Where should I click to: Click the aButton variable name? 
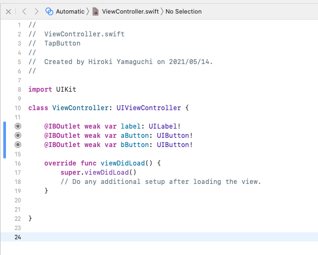tap(135, 136)
